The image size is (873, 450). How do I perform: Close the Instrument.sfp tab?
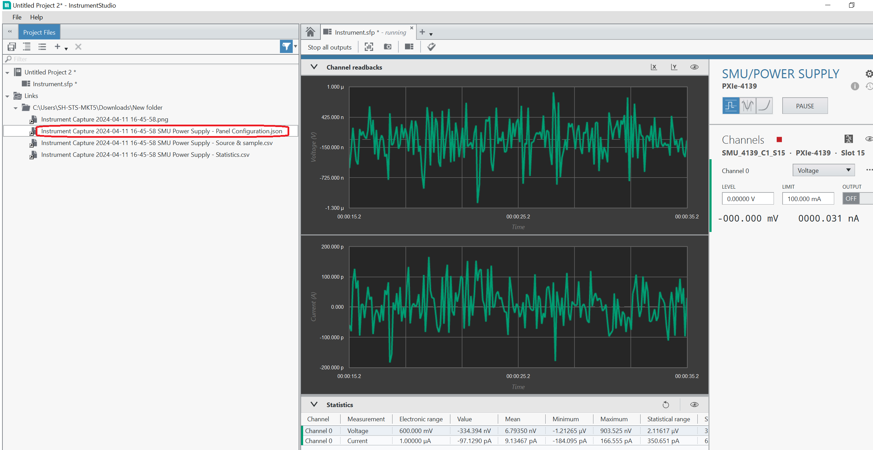coord(412,28)
